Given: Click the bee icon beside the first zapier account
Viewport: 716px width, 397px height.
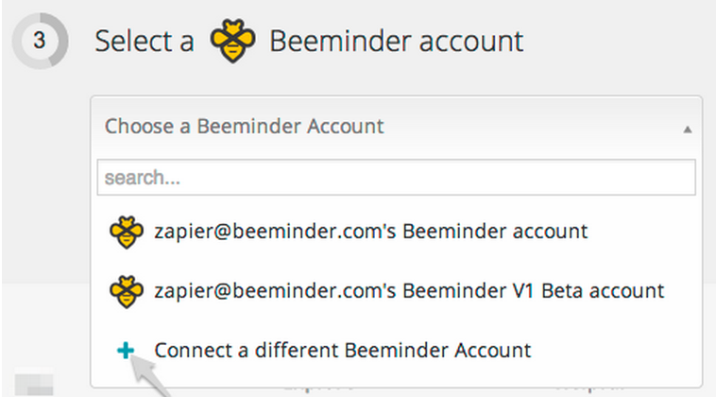Looking at the screenshot, I should coord(127,233).
